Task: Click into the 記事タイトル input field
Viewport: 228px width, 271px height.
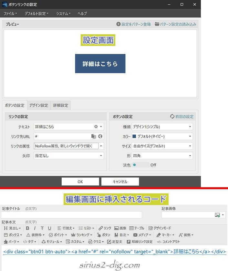Action: tap(71, 215)
